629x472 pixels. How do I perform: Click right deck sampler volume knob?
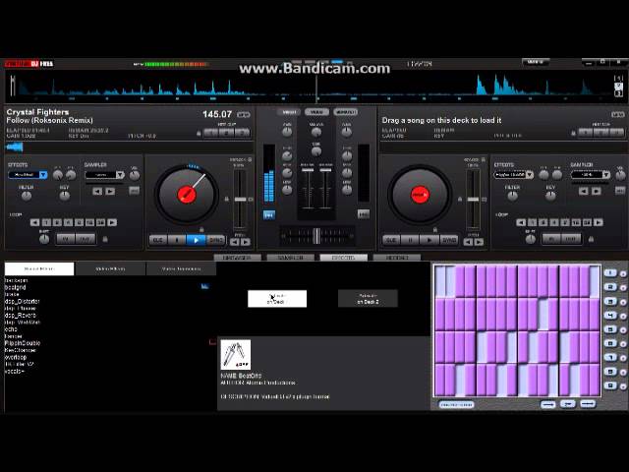621,175
